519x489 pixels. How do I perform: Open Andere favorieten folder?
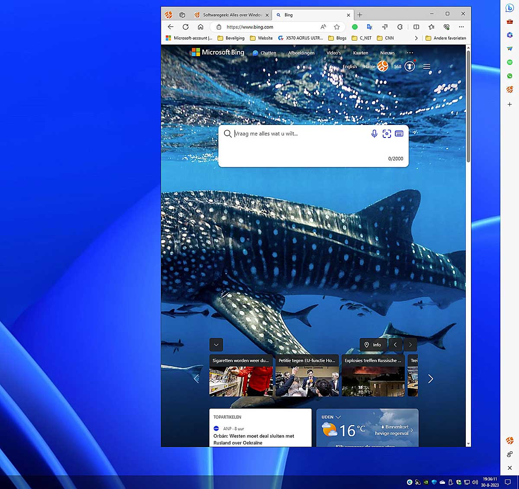tap(446, 38)
